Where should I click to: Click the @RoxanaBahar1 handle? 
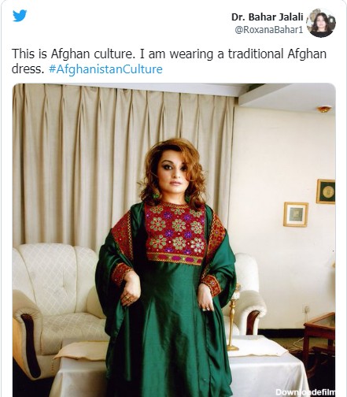[x=269, y=30]
